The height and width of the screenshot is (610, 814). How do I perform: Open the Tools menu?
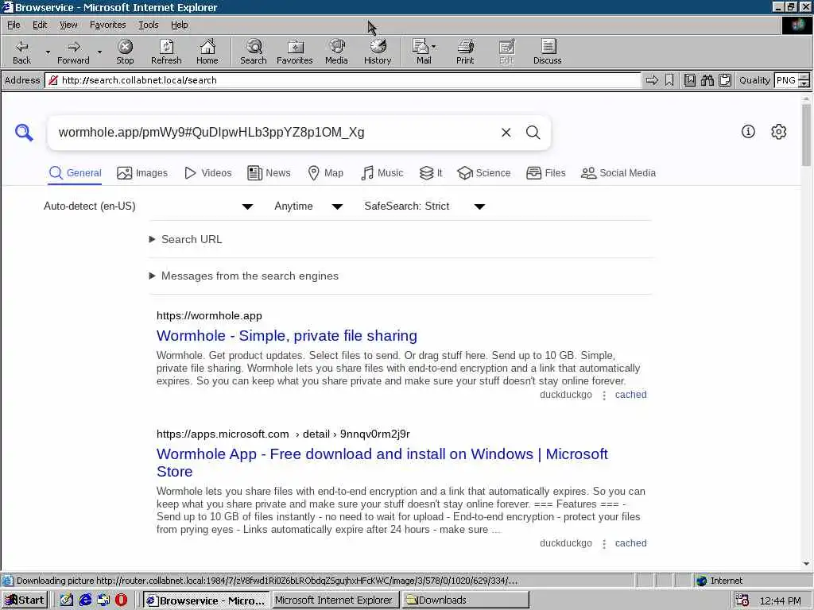click(148, 25)
